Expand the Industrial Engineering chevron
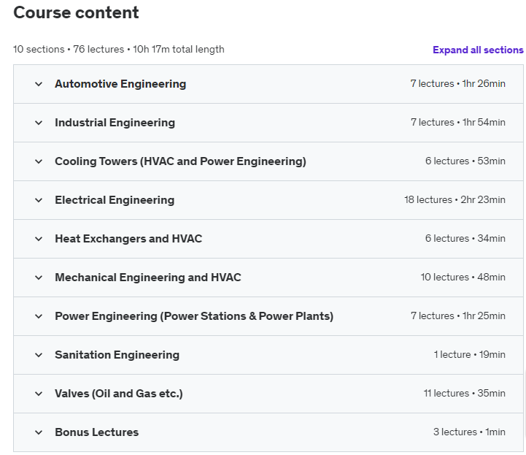Image resolution: width=526 pixels, height=455 pixels. point(39,123)
